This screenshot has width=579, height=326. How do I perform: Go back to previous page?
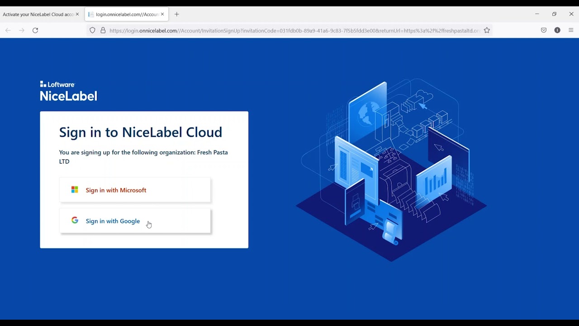(8, 30)
